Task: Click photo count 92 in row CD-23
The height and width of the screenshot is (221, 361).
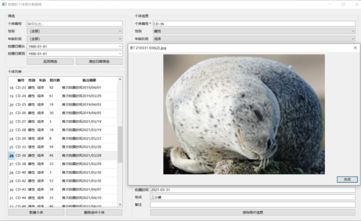Action: tap(55, 88)
